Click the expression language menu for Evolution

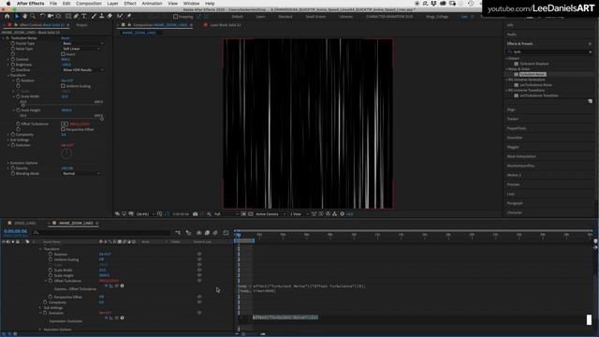pyautogui.click(x=122, y=318)
